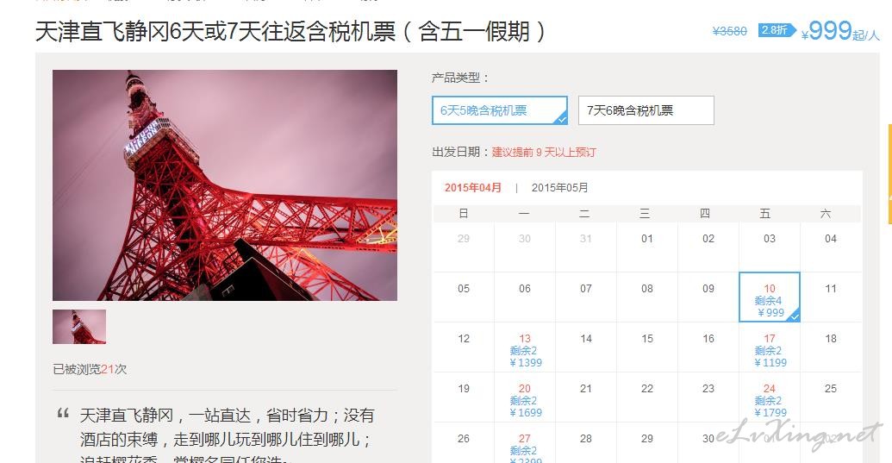The image size is (892, 463).
Task: Click the 2.8折 discount badge
Action: click(x=776, y=30)
